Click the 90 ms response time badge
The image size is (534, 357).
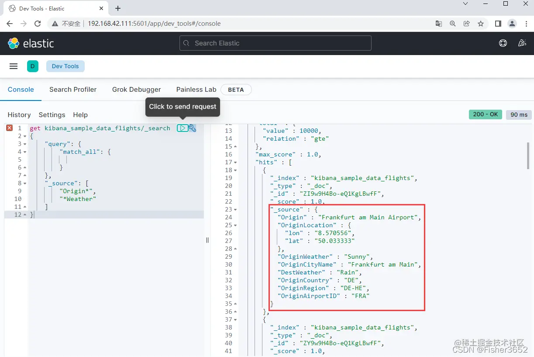pyautogui.click(x=519, y=114)
